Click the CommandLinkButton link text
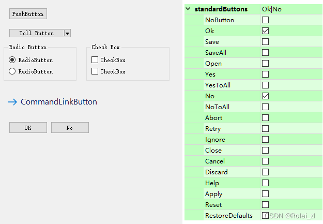The height and width of the screenshot is (224, 323). [58, 102]
